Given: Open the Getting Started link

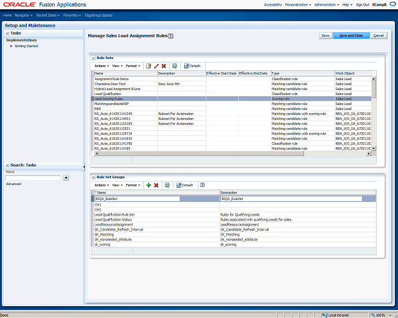Looking at the screenshot, I should [x=26, y=46].
